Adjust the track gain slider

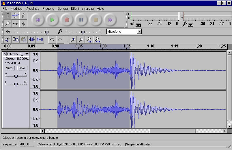tap(16, 76)
